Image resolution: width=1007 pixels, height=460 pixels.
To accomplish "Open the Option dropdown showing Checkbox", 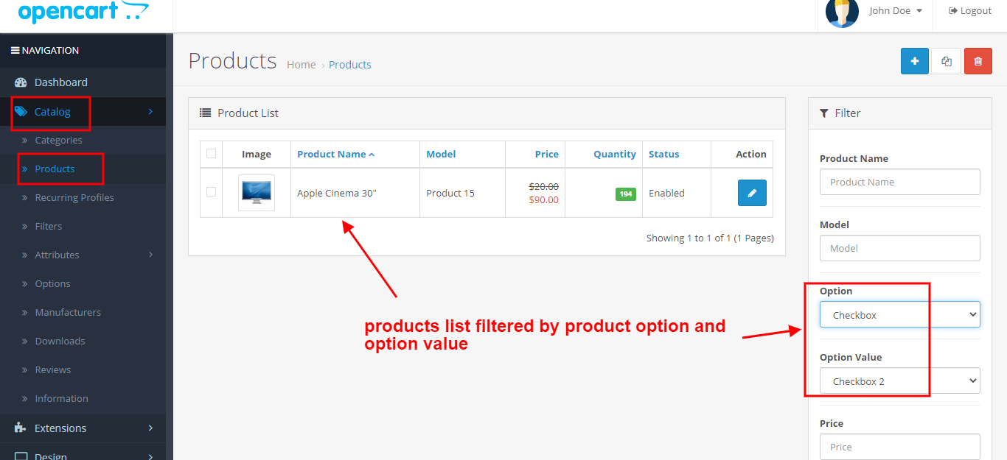I will 899,314.
